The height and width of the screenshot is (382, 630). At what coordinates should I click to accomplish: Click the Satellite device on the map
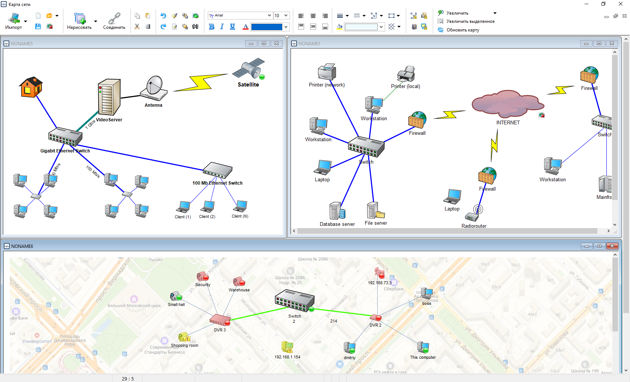coord(248,69)
